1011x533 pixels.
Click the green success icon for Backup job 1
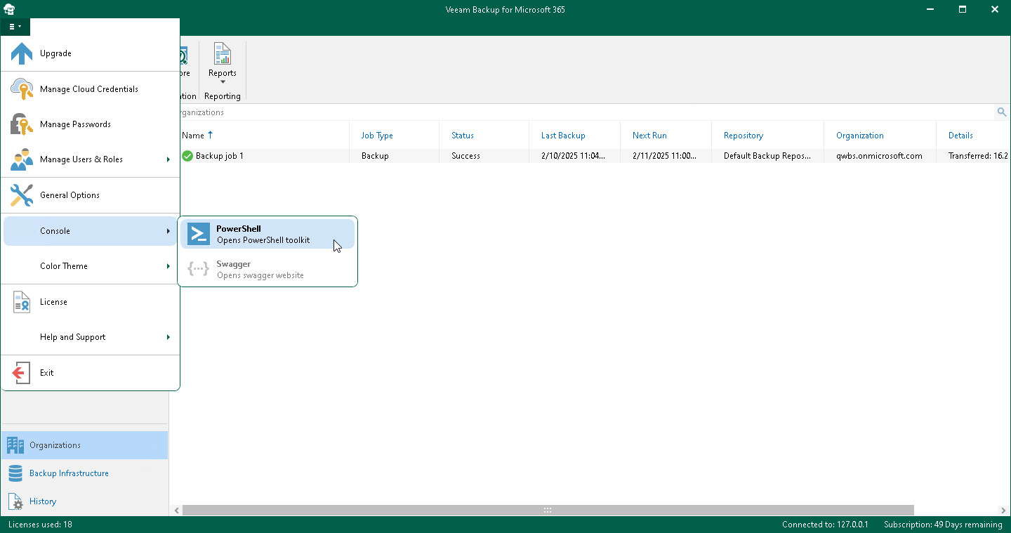pyautogui.click(x=187, y=156)
